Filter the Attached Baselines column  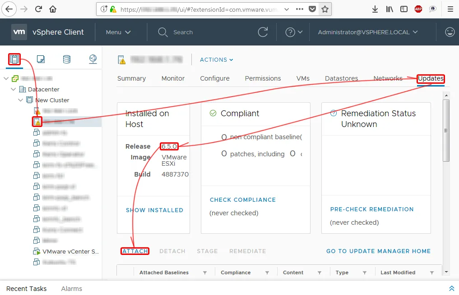coord(204,272)
